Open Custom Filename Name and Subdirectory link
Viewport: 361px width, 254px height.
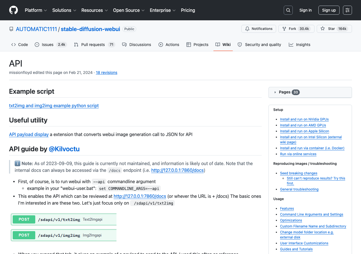click(x=313, y=226)
